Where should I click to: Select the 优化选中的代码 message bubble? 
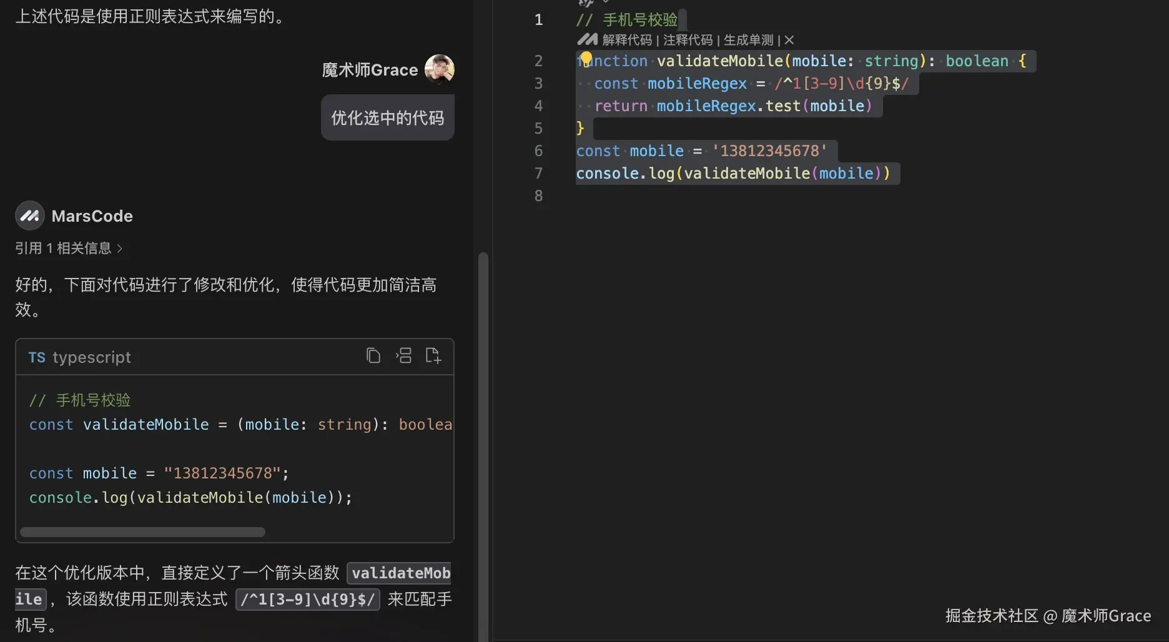click(388, 117)
